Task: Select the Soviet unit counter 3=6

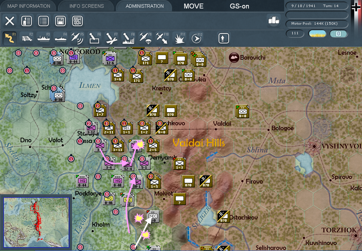Action: (x=118, y=75)
